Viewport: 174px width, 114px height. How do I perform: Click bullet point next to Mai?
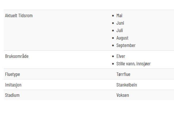113,15
